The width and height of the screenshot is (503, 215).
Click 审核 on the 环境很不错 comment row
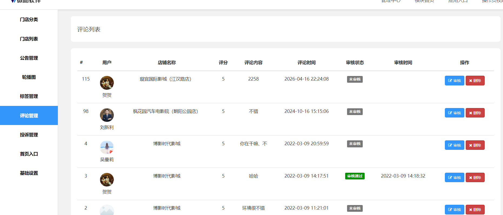pos(455,210)
